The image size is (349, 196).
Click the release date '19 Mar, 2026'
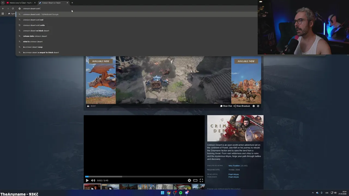(x=234, y=170)
